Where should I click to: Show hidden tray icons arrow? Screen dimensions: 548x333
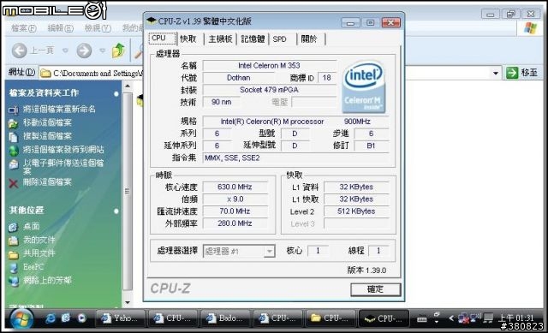451,318
